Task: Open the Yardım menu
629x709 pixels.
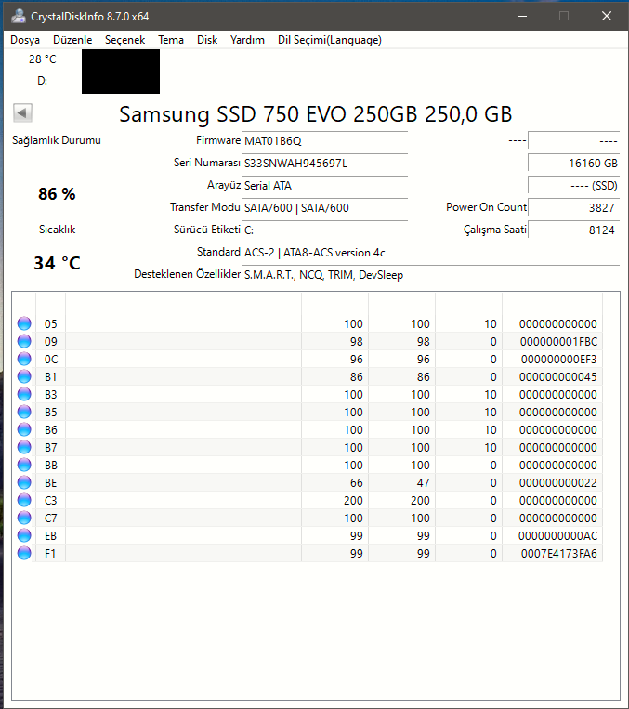Action: point(247,40)
